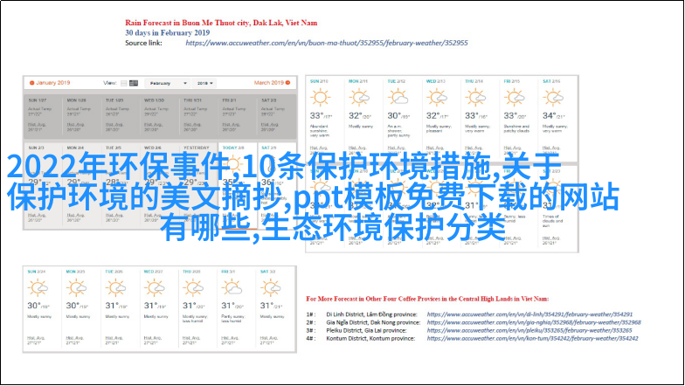Select the grayed WED 1/30 day cell
The image size is (685, 386).
(159, 117)
